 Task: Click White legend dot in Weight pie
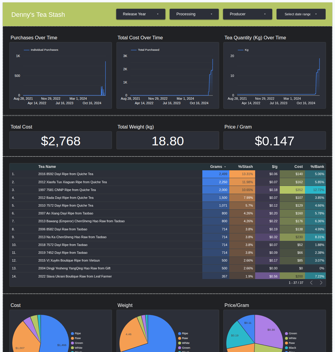[x=180, y=343]
